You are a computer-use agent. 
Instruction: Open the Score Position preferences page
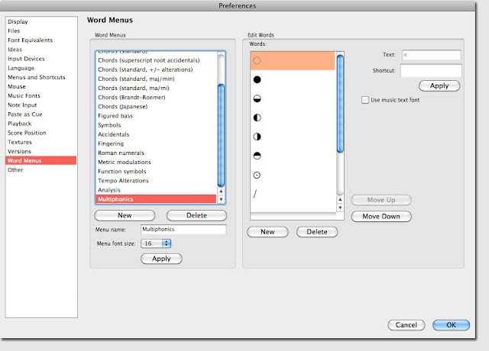tap(27, 133)
